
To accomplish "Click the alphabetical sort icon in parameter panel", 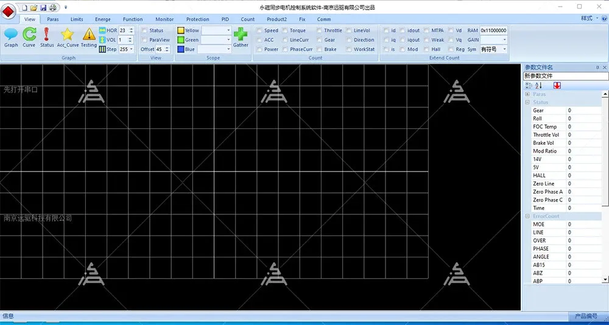I will coord(539,85).
